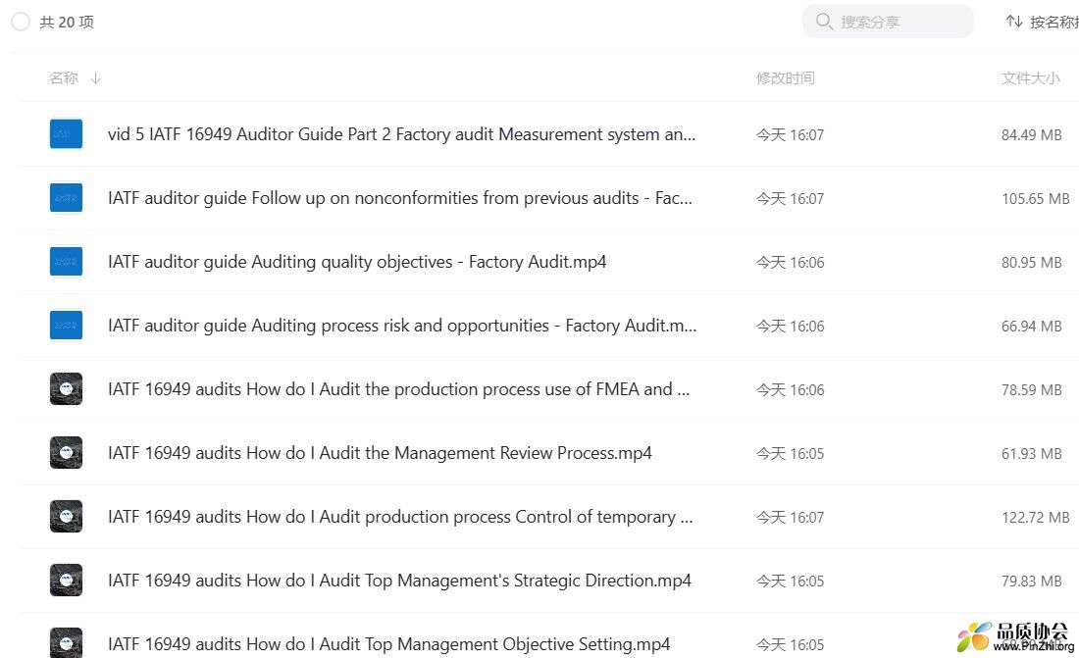Select the 78.59 MB file size cell

(1032, 389)
